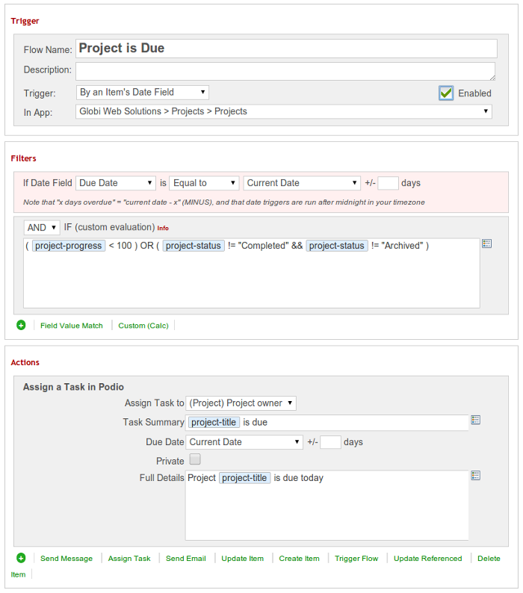Click green plus icon under Actions
The width and height of the screenshot is (523, 593).
click(21, 558)
